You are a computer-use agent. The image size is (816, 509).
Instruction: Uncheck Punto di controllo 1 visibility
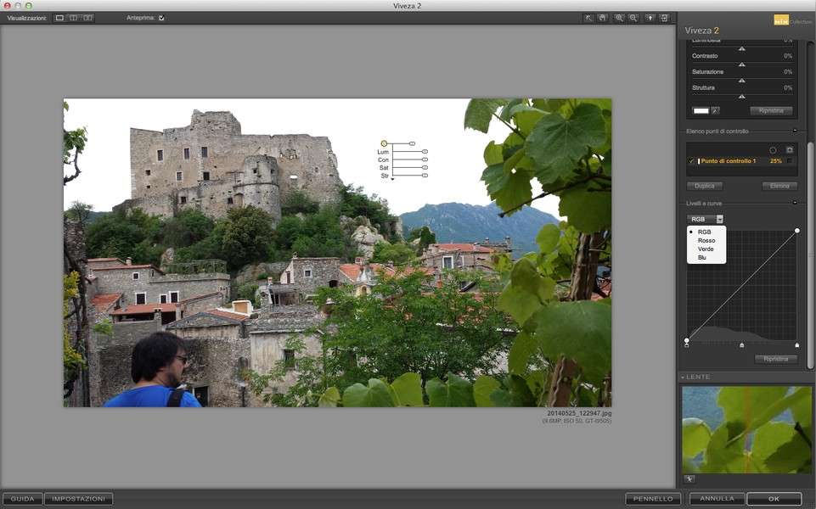pyautogui.click(x=691, y=161)
